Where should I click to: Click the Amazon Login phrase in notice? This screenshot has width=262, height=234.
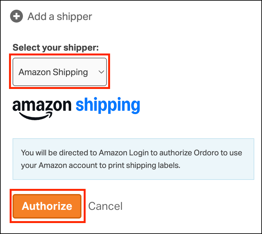(124, 153)
